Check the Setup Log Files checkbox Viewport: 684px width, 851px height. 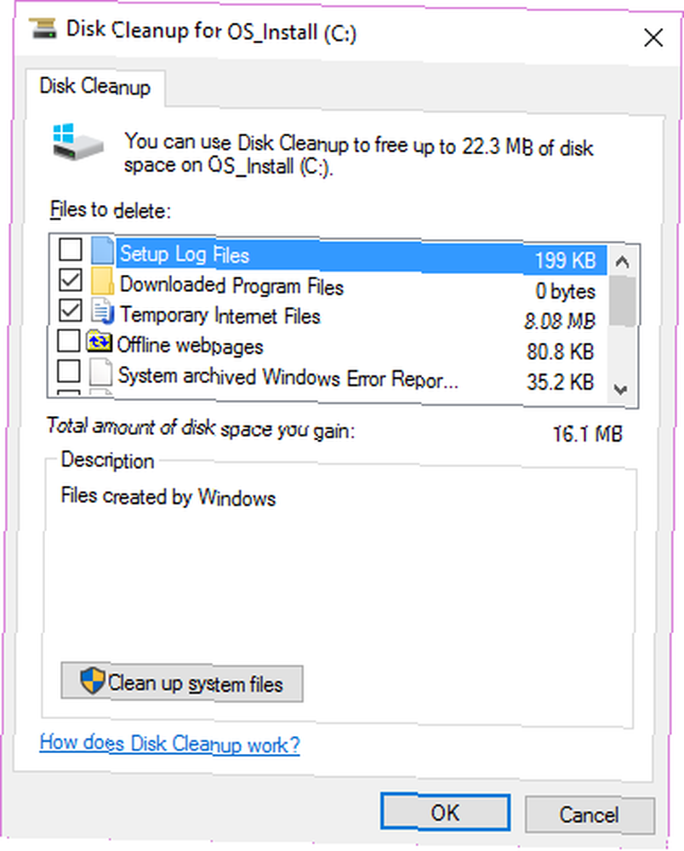coord(71,249)
